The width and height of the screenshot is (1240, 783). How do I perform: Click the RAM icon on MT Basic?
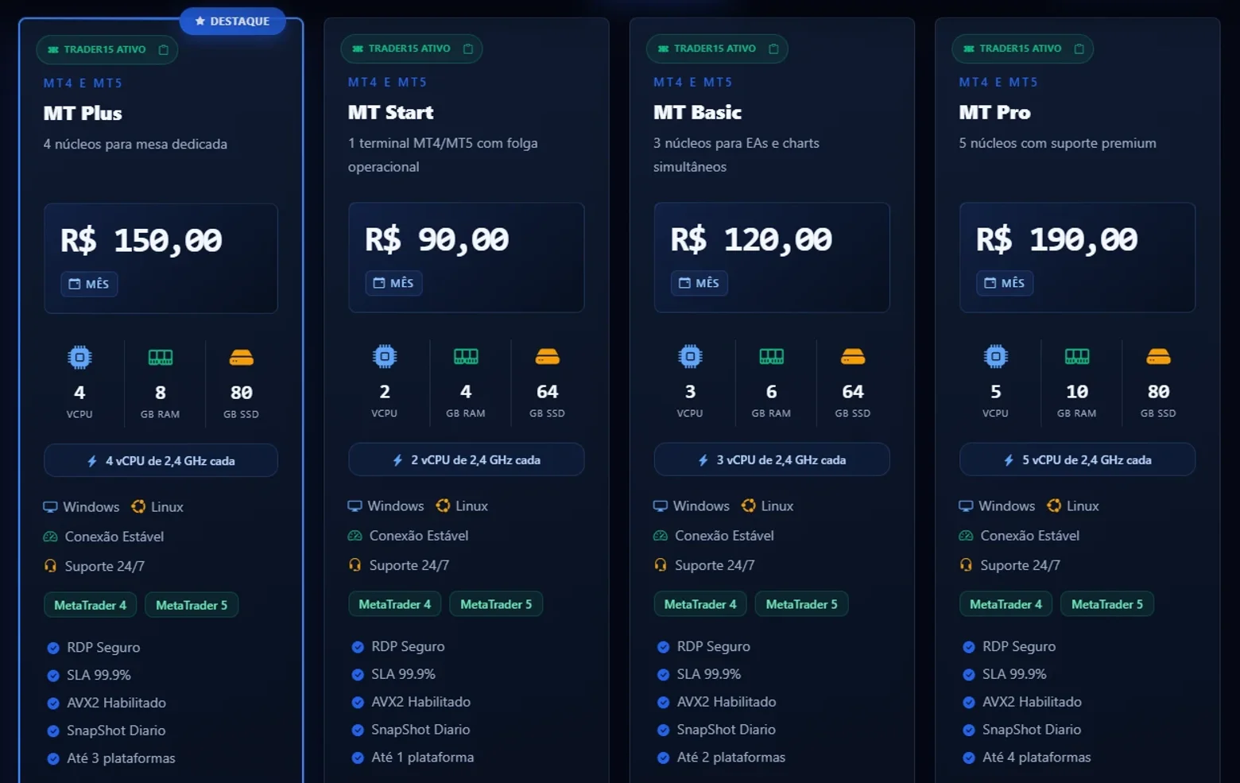[772, 357]
